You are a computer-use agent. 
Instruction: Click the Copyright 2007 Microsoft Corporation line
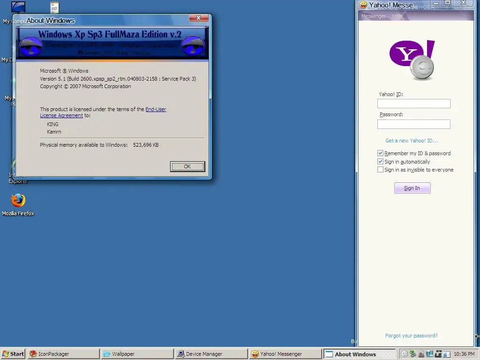pyautogui.click(x=85, y=86)
